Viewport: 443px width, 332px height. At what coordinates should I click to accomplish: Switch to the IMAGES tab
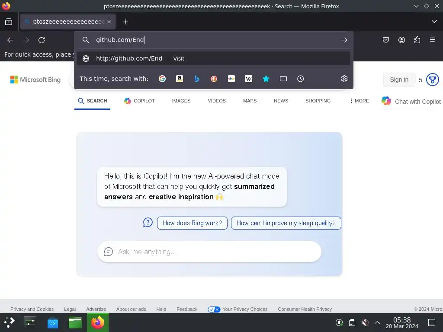coord(181,101)
